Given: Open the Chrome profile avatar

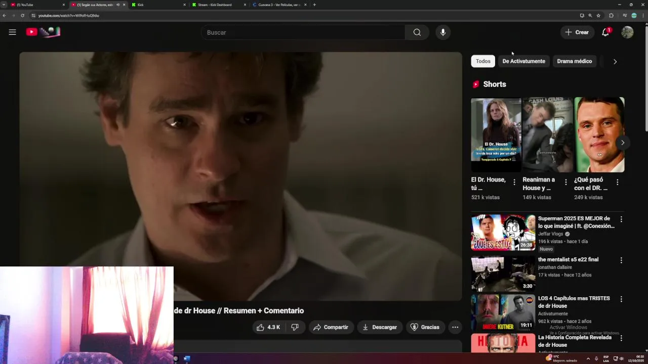Looking at the screenshot, I should (634, 16).
